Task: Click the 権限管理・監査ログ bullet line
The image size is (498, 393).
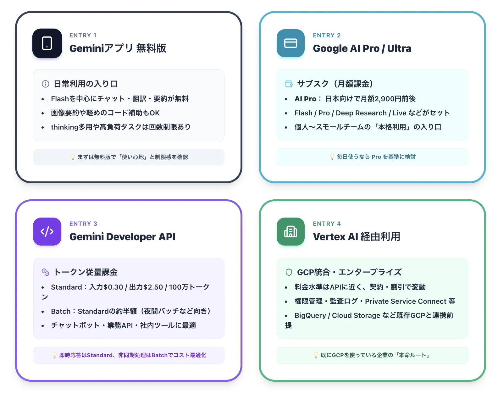Action: pyautogui.click(x=375, y=301)
